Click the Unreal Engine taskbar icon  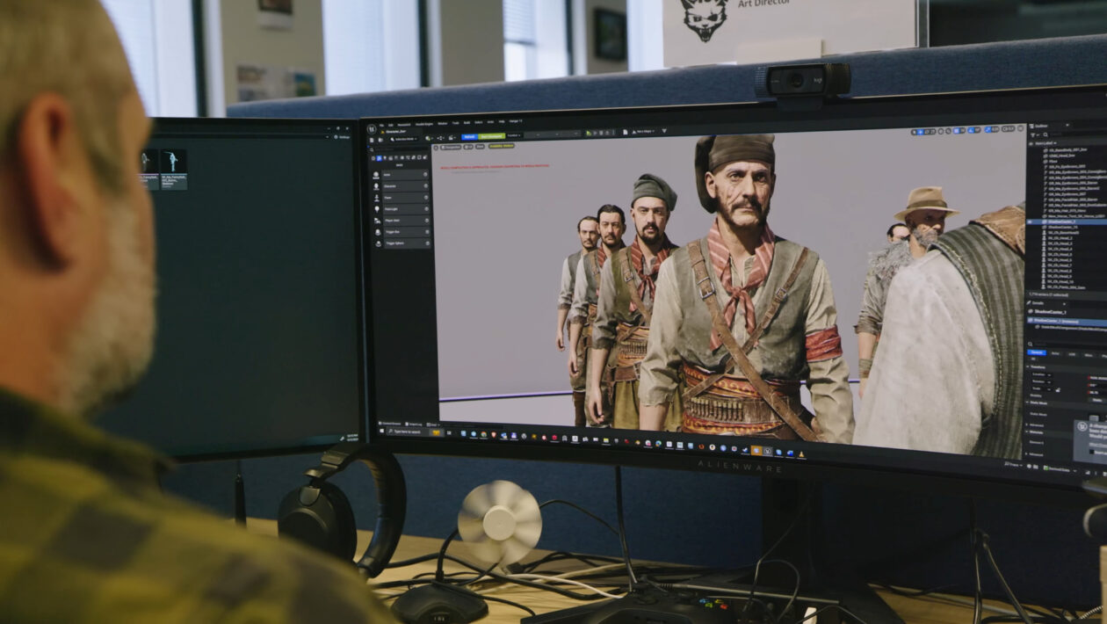point(767,451)
